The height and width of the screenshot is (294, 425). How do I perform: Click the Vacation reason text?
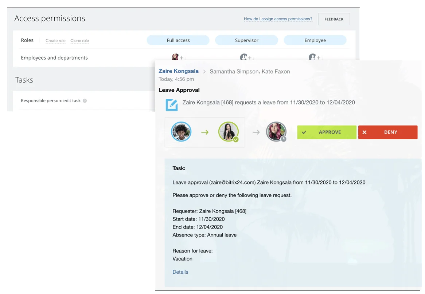182,259
